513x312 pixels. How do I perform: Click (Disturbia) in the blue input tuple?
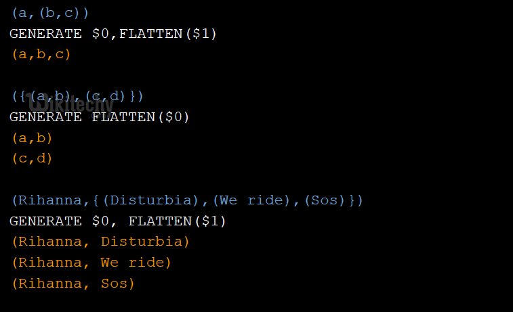pyautogui.click(x=142, y=200)
